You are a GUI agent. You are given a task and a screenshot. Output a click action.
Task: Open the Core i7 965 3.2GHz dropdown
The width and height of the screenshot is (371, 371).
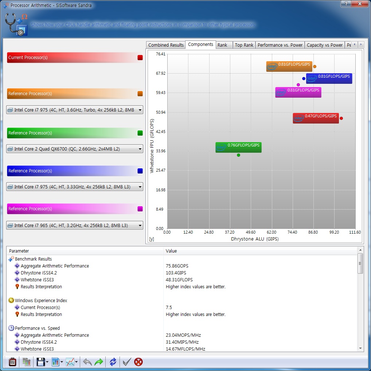point(75,225)
